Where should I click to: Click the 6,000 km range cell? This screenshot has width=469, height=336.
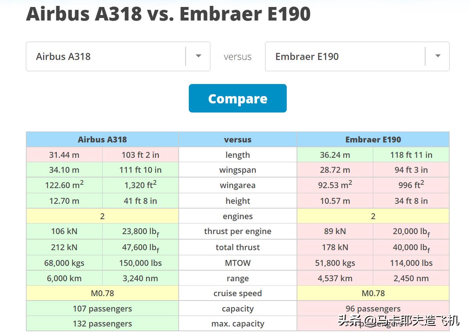64,279
